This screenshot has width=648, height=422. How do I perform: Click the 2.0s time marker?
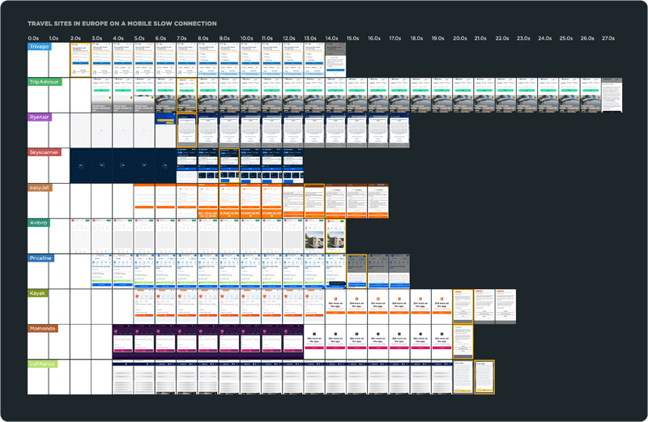pos(75,38)
